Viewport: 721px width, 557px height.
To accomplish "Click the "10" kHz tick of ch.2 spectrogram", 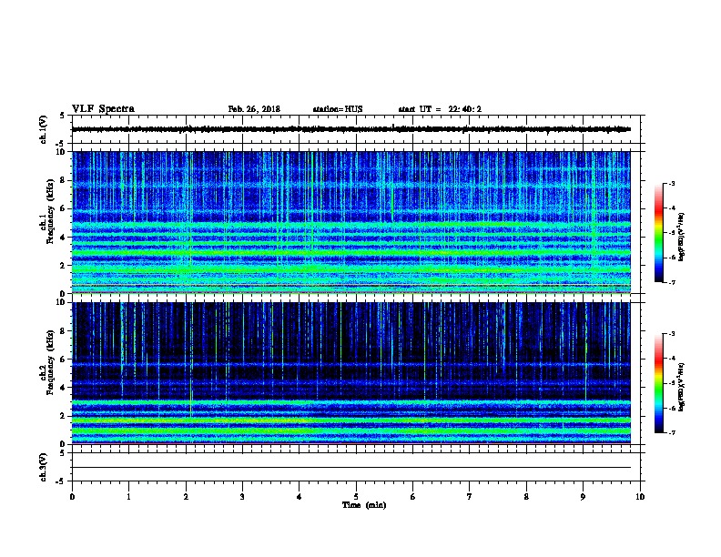I will [x=61, y=302].
